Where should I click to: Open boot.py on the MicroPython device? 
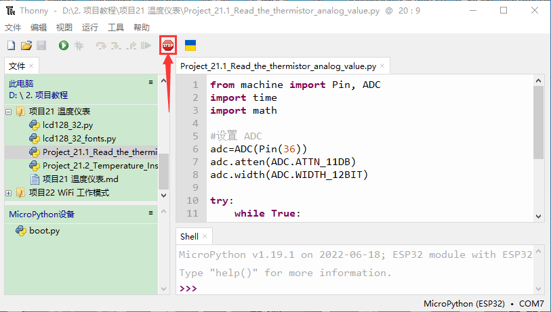[44, 231]
